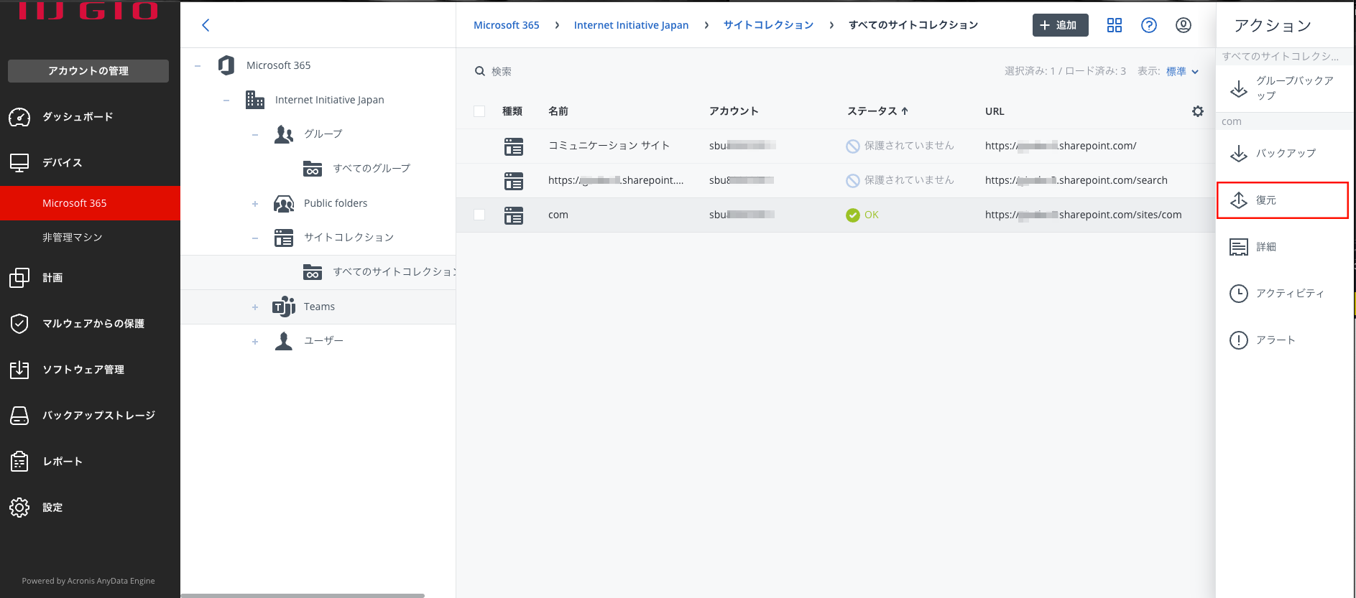Click the Microsoft 365 Office logo icon
The height and width of the screenshot is (598, 1356).
226,65
